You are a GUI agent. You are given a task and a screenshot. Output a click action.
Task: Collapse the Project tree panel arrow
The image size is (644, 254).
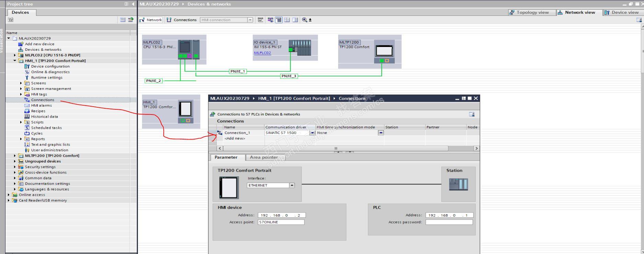click(133, 4)
